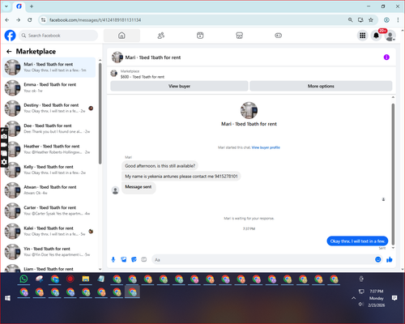
Task: Click the View buyer button
Action: tap(179, 86)
